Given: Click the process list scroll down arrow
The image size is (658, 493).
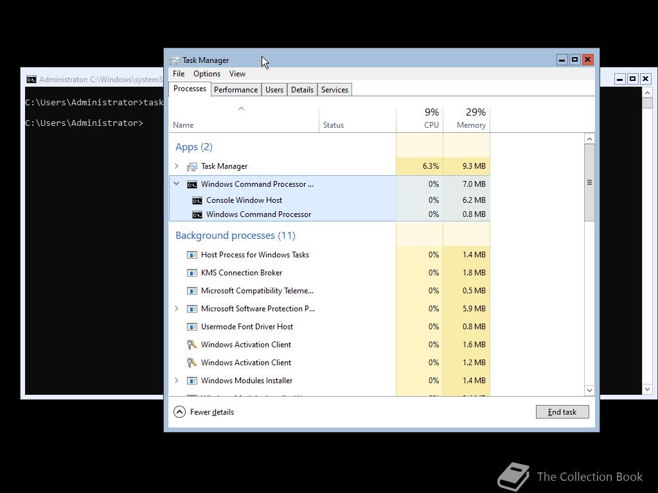Looking at the screenshot, I should 589,390.
